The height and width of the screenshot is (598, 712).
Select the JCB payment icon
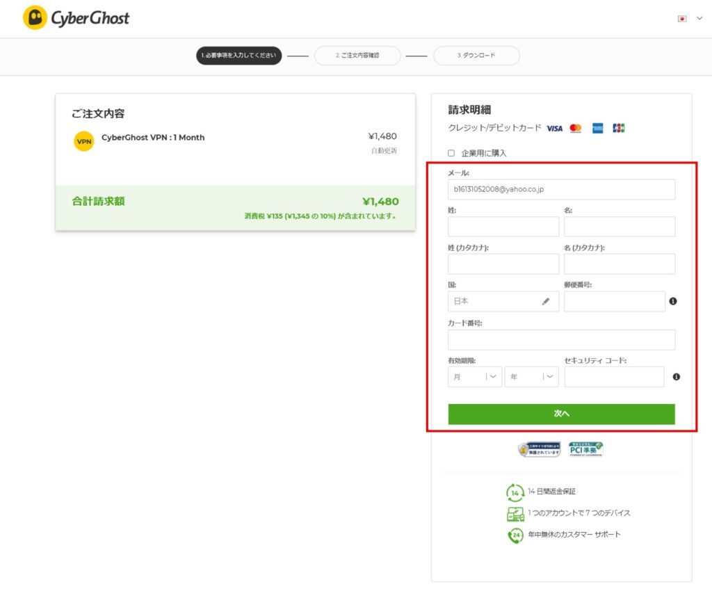617,128
